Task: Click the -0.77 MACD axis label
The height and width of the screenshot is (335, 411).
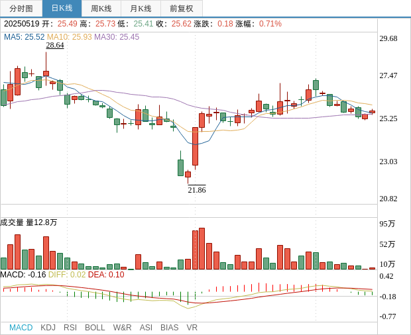Action: click(x=388, y=316)
